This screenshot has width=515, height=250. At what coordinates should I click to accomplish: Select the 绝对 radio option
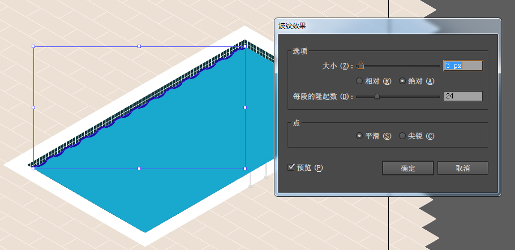tap(402, 81)
